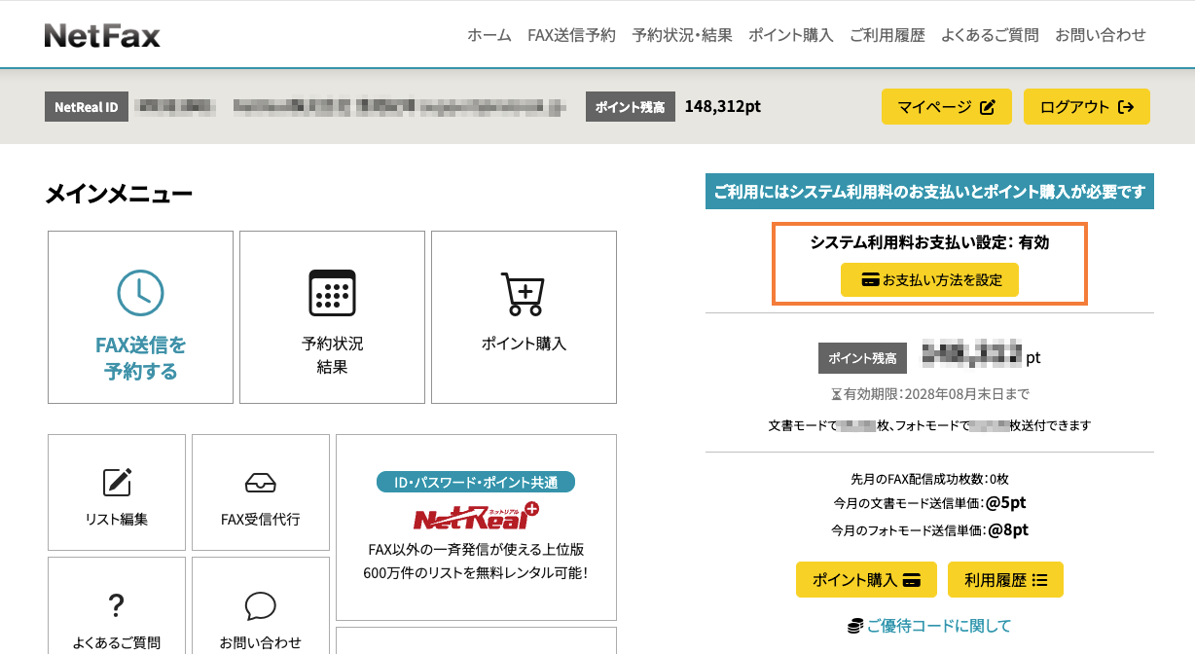Viewport: 1195px width, 654px height.
Task: Click the 148,312pt point balance in header
Action: click(x=723, y=106)
